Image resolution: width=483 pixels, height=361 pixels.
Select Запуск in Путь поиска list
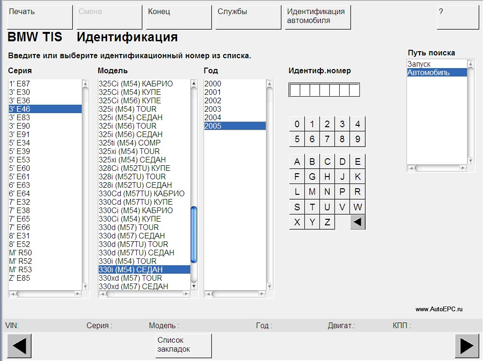(437, 64)
